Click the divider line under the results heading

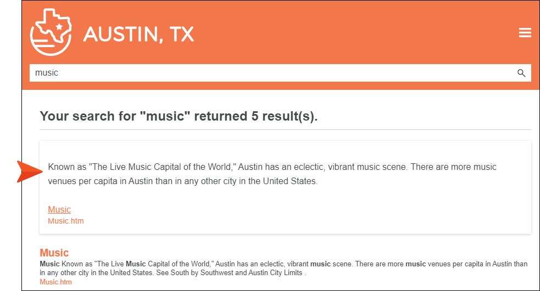click(285, 130)
